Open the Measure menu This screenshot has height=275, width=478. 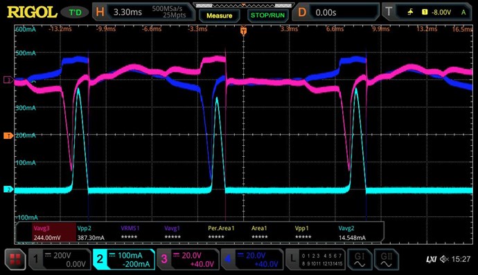coord(219,15)
